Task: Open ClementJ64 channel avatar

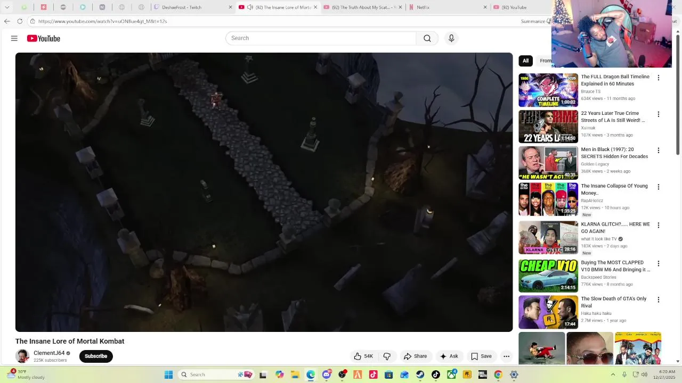Action: 22,356
